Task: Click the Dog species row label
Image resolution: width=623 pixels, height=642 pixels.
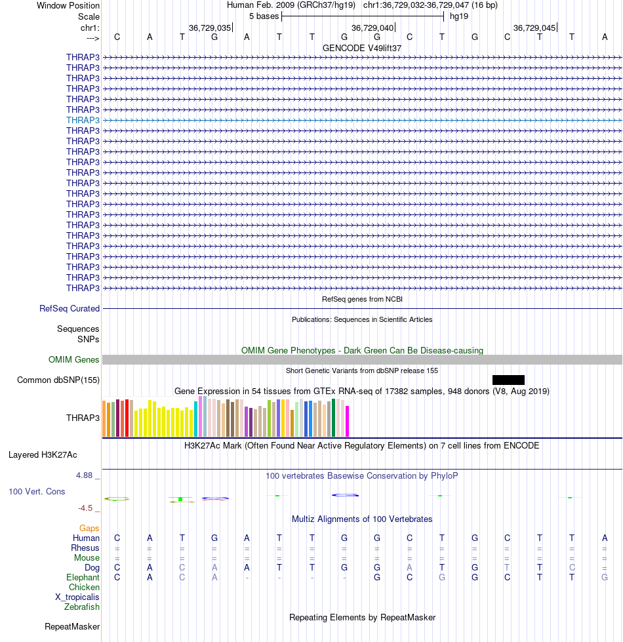Action: click(92, 567)
